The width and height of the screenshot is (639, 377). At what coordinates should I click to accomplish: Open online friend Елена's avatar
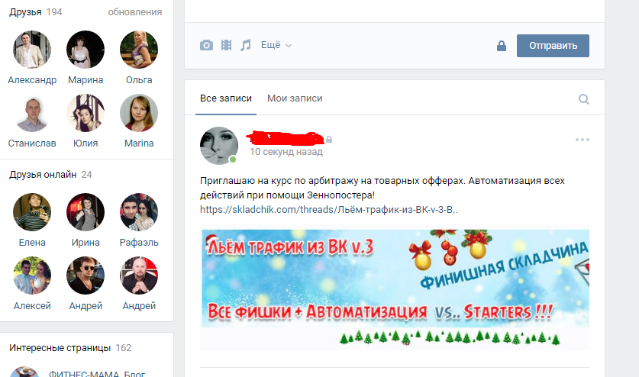pos(32,212)
